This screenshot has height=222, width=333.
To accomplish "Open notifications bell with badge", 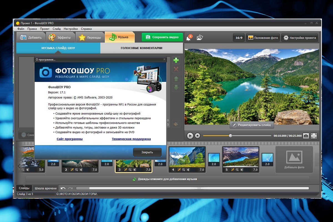I will [x=189, y=37].
